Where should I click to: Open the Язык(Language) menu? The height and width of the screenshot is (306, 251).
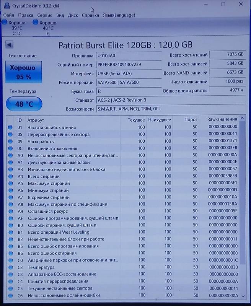point(119,15)
